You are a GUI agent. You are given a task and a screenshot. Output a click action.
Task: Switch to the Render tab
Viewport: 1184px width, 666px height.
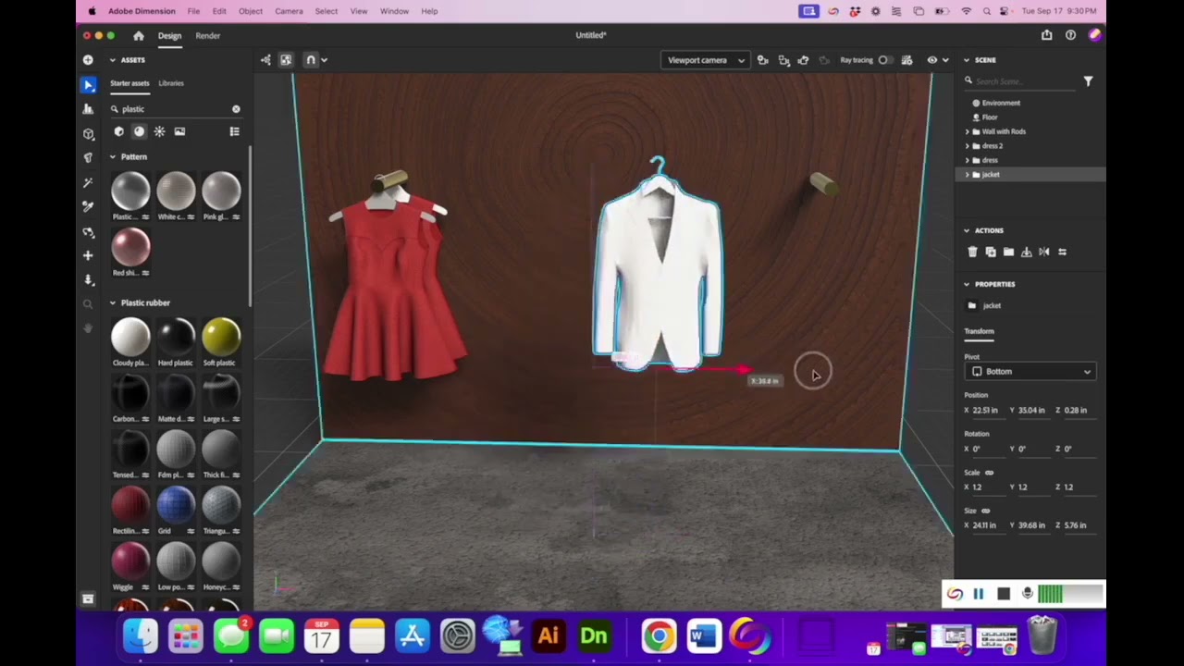[x=208, y=35]
